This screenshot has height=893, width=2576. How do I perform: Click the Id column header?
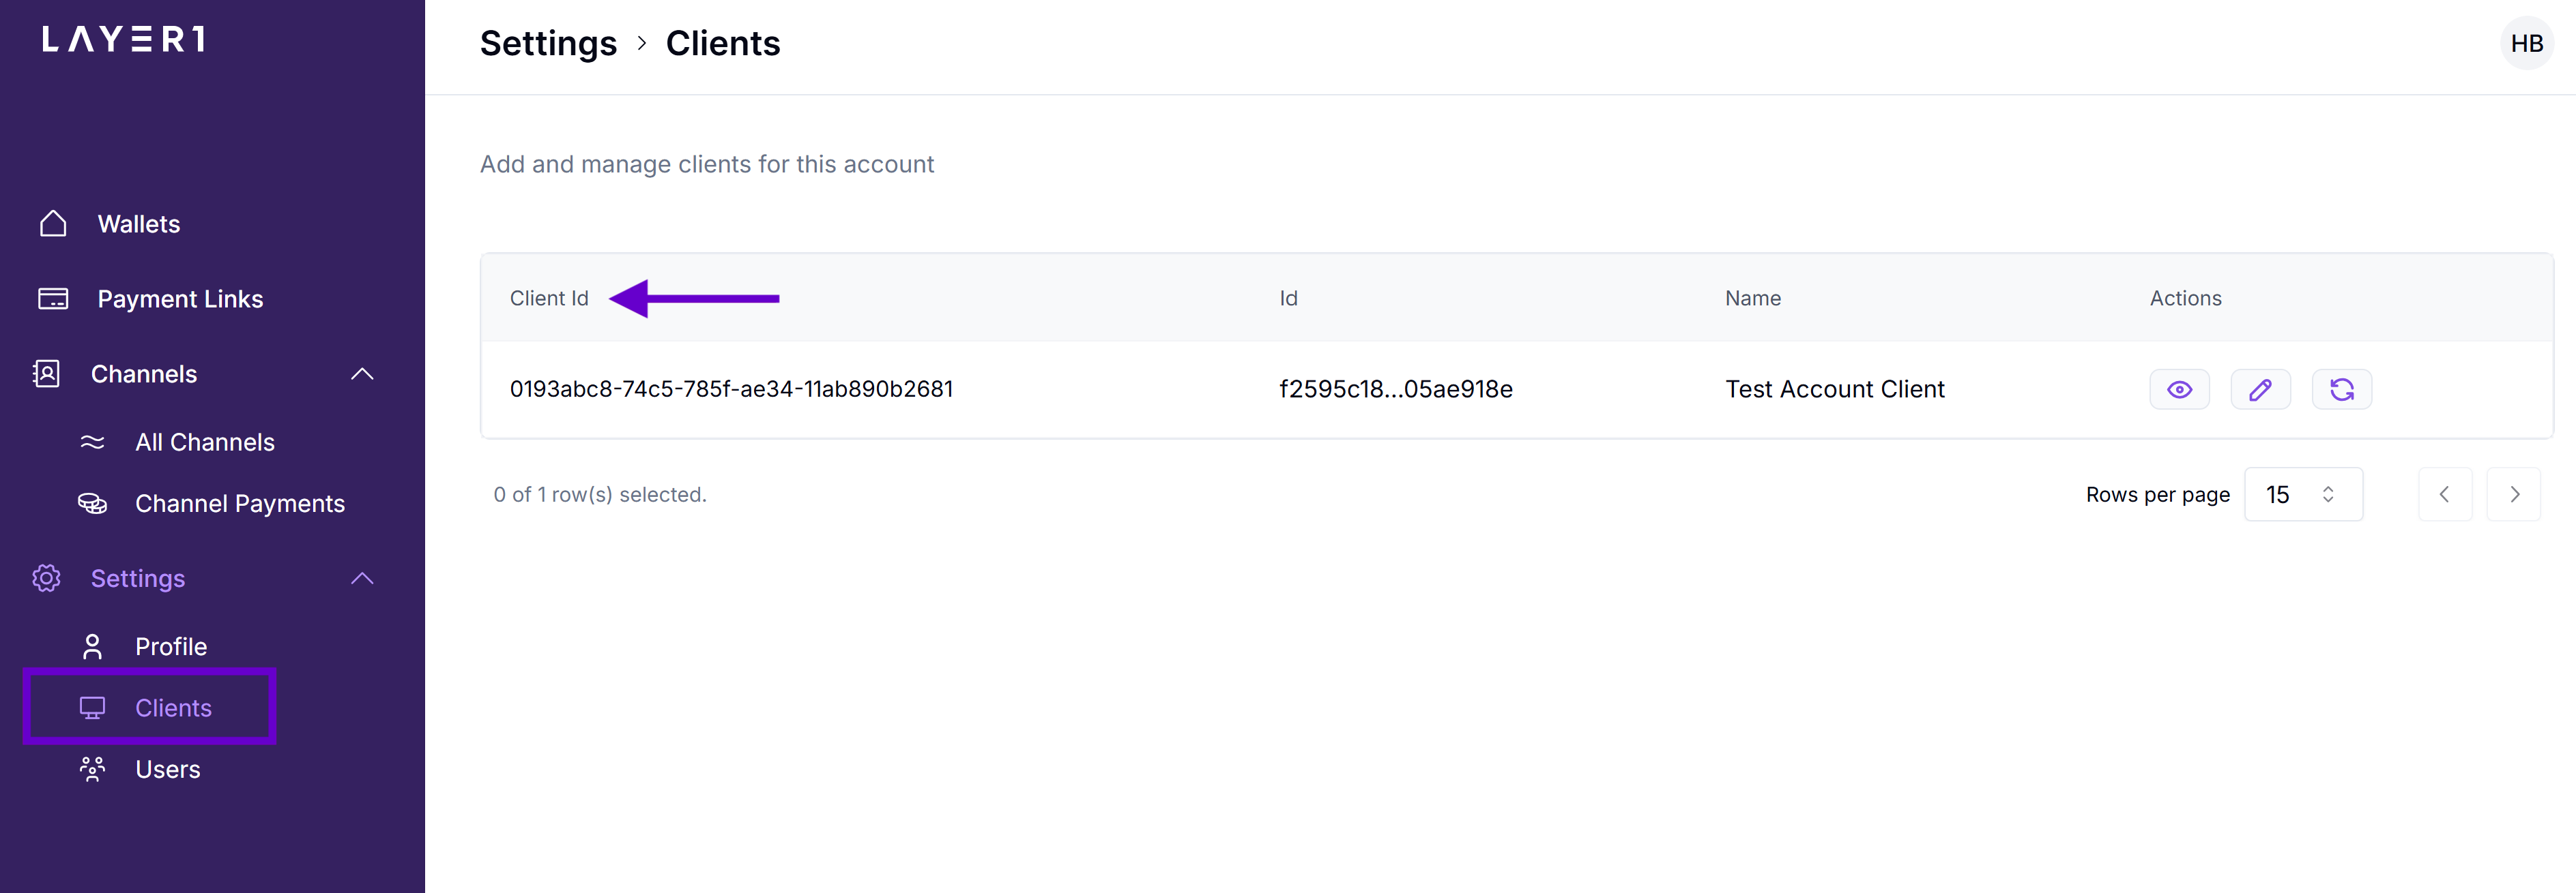point(1288,298)
